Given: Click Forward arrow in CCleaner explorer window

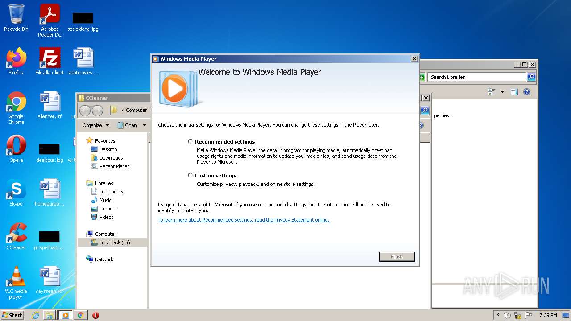Looking at the screenshot, I should coord(97,110).
